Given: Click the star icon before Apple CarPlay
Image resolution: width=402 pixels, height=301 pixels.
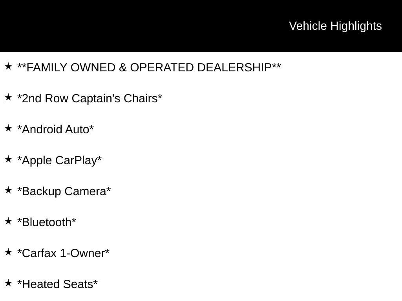Looking at the screenshot, I should pyautogui.click(x=8, y=160).
